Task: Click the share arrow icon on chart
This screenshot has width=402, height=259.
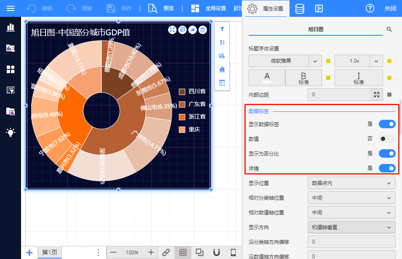Action: click(193, 29)
